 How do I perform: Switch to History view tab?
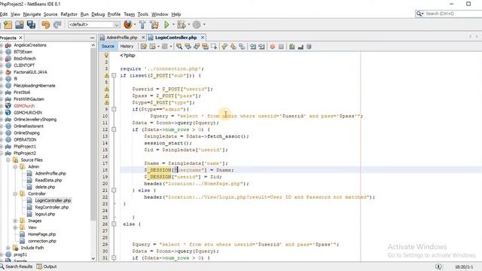pos(127,46)
